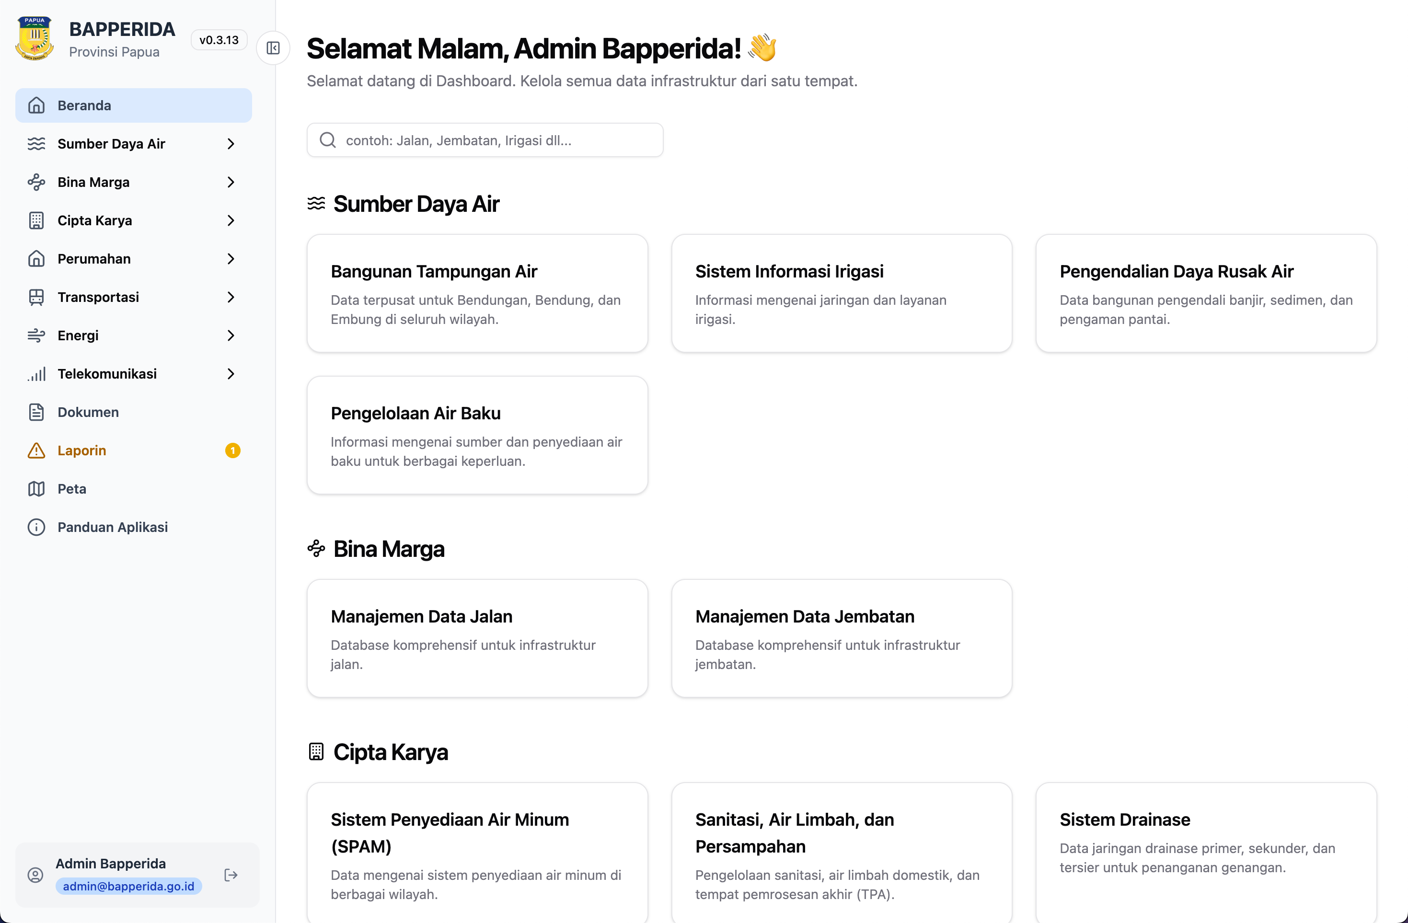Collapse the sidebar panel icon
This screenshot has height=923, width=1408.
[273, 48]
